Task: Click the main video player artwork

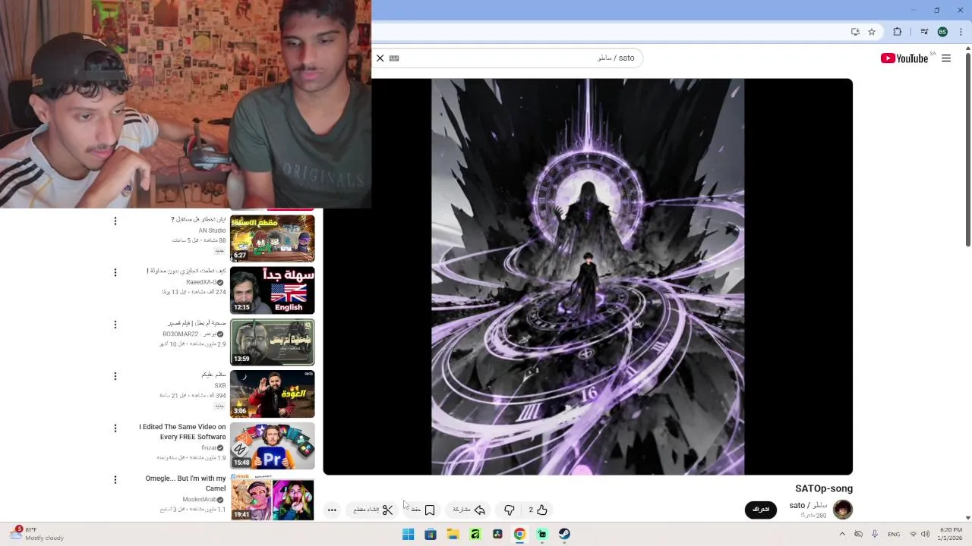Action: [x=588, y=277]
